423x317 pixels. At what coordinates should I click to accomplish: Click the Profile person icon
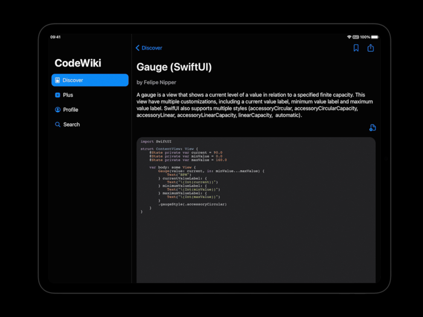[57, 110]
